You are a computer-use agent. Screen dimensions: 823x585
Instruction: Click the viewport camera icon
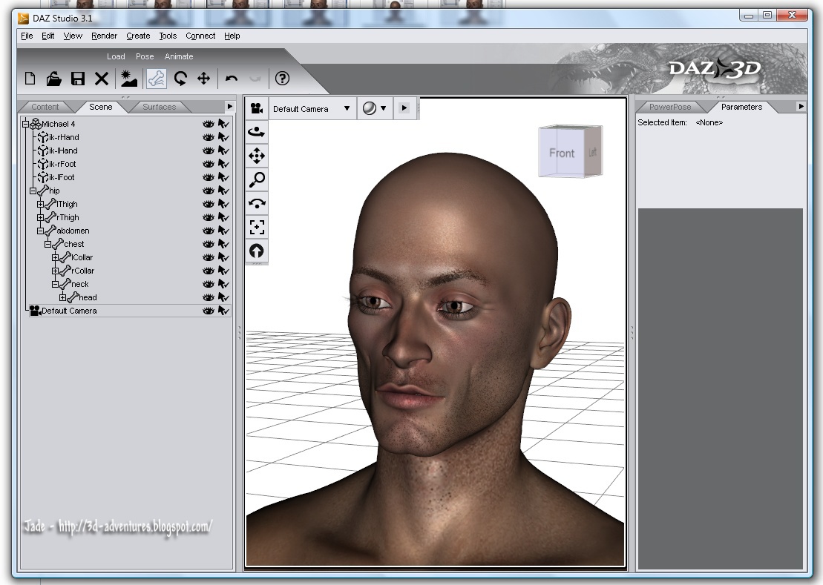[257, 108]
